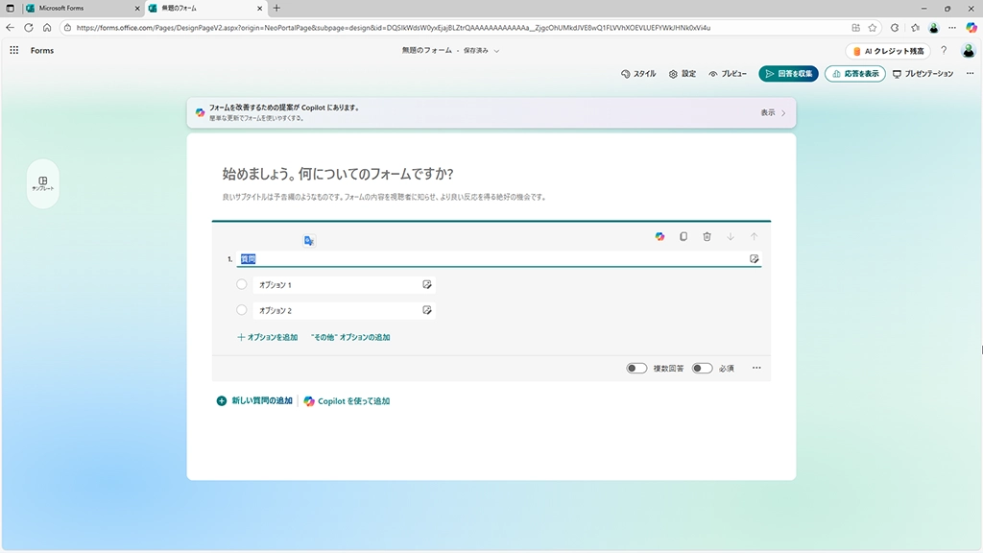The image size is (983, 553).
Task: Copy the question using the duplicate icon
Action: pyautogui.click(x=683, y=236)
